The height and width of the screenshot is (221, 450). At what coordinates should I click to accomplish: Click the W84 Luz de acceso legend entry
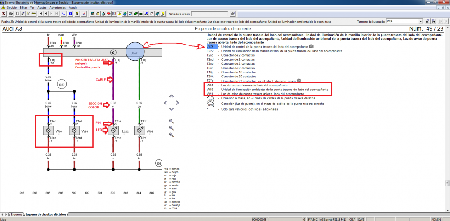click(x=247, y=85)
